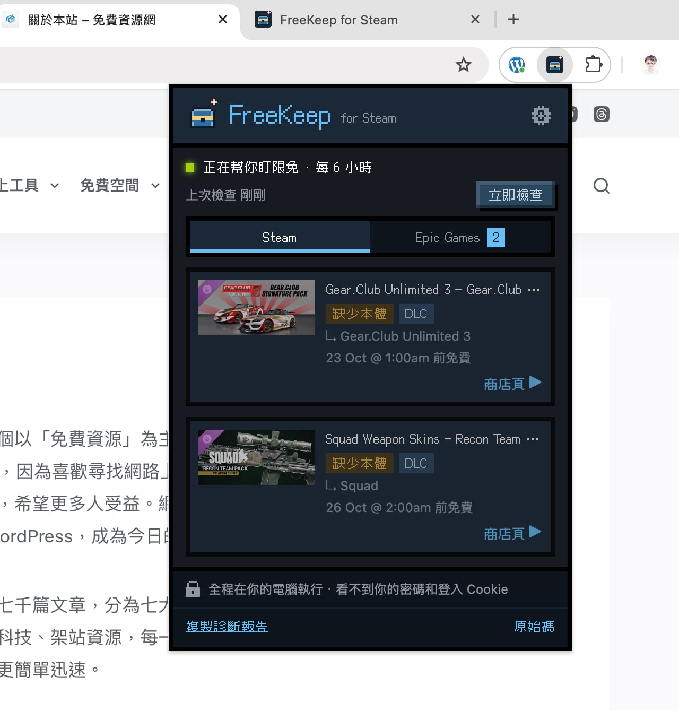Click the website search magnifier icon
Screen dimensions: 679x711
[x=601, y=186]
